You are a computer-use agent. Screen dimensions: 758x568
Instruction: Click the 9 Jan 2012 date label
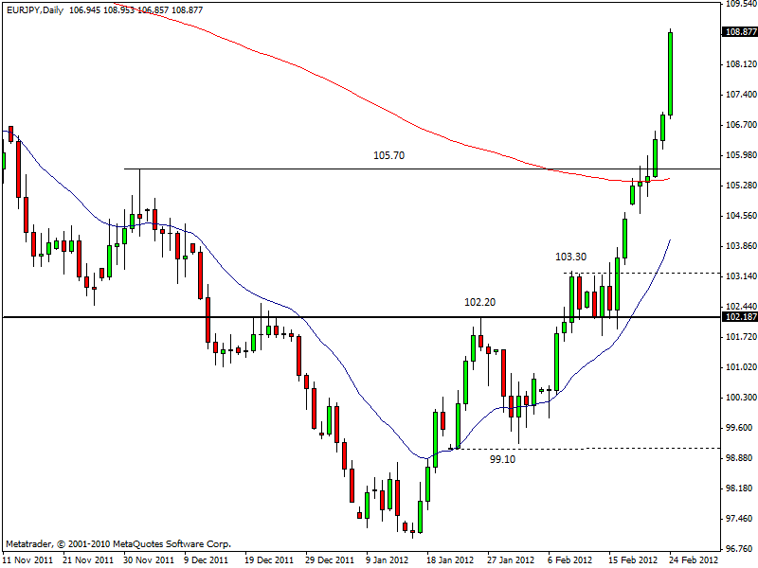387,559
